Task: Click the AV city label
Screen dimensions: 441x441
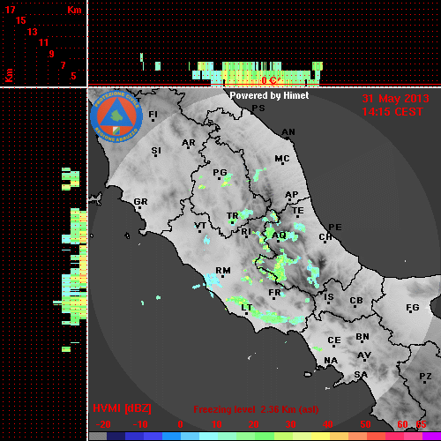Action: (364, 355)
